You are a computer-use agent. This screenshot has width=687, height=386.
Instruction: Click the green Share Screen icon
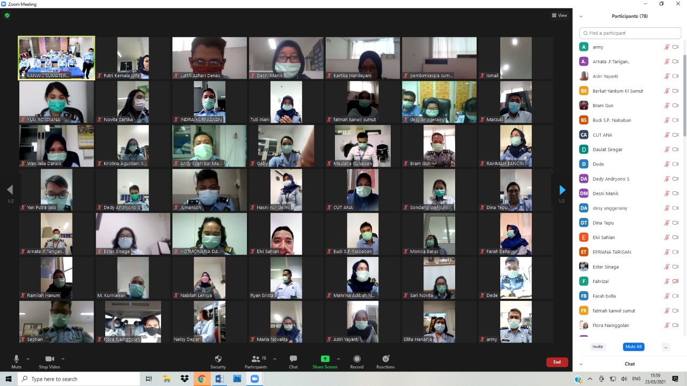click(325, 359)
